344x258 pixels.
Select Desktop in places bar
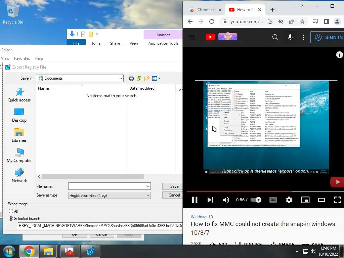pos(19,115)
